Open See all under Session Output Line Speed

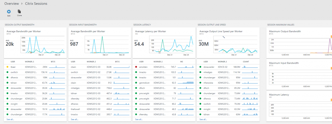[x=203, y=119]
